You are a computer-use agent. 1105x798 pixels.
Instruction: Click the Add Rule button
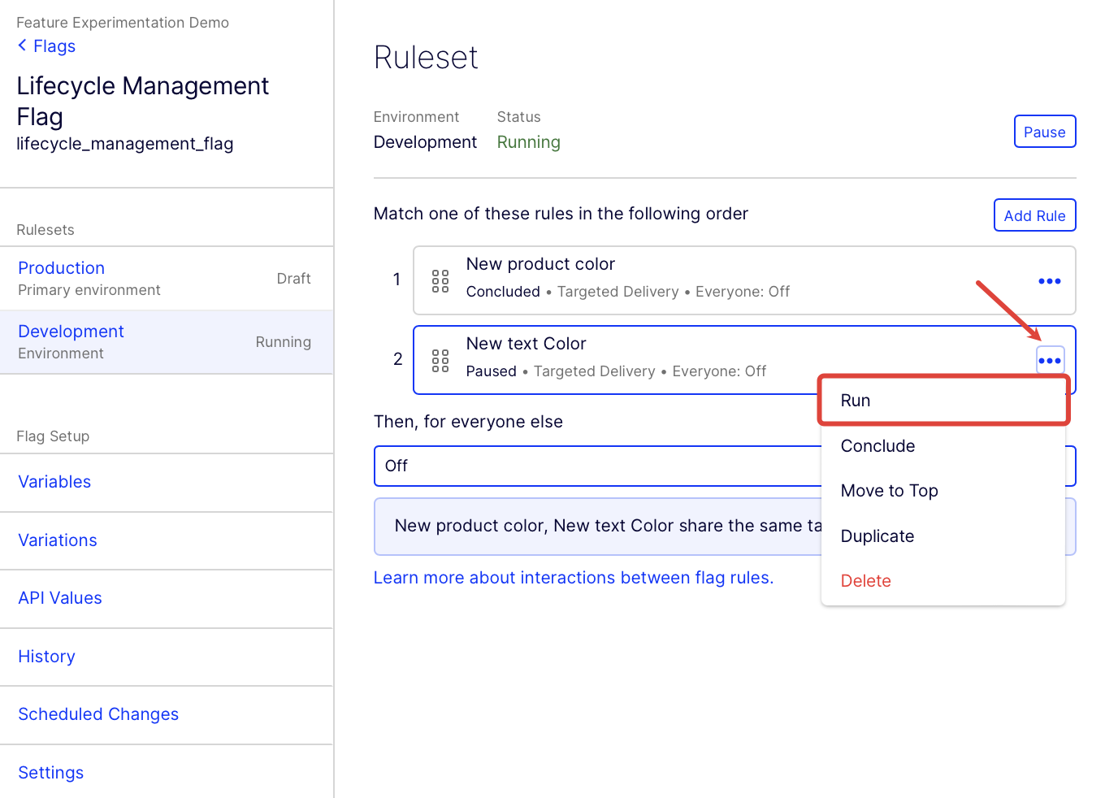1034,215
